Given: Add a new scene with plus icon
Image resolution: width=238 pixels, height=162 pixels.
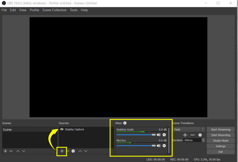Looking at the screenshot, I should pos(5,151).
